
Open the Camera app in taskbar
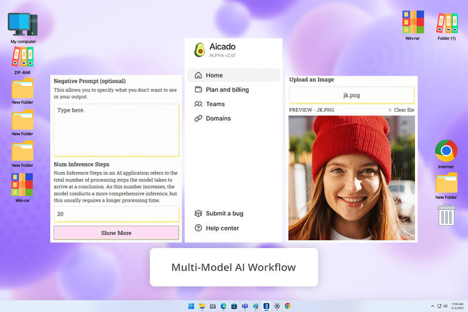(x=213, y=306)
